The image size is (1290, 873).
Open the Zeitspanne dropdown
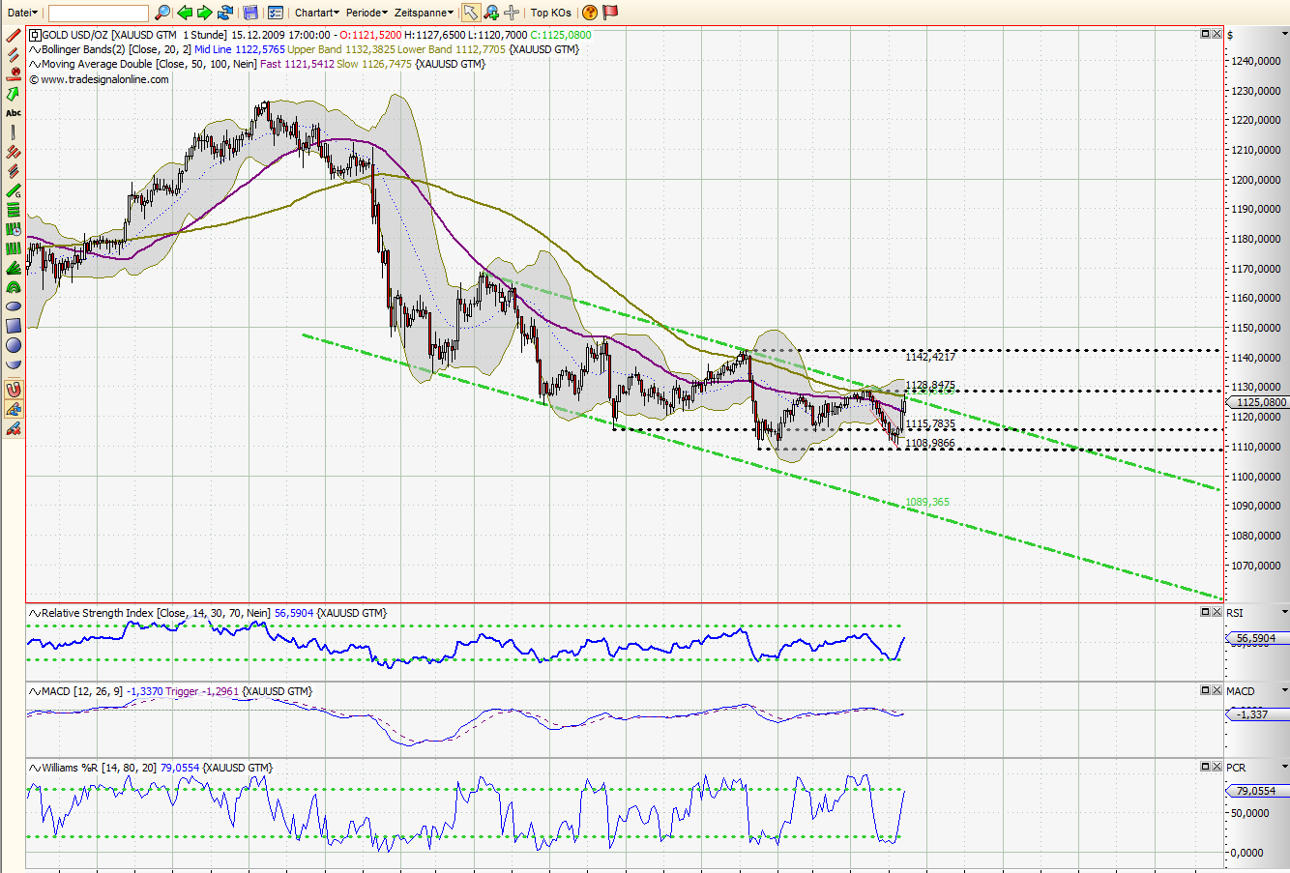425,13
